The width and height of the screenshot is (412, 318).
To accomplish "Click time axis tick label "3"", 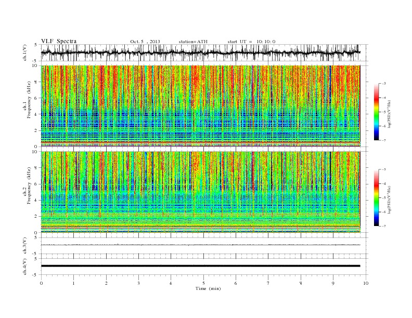I will 138,283.
